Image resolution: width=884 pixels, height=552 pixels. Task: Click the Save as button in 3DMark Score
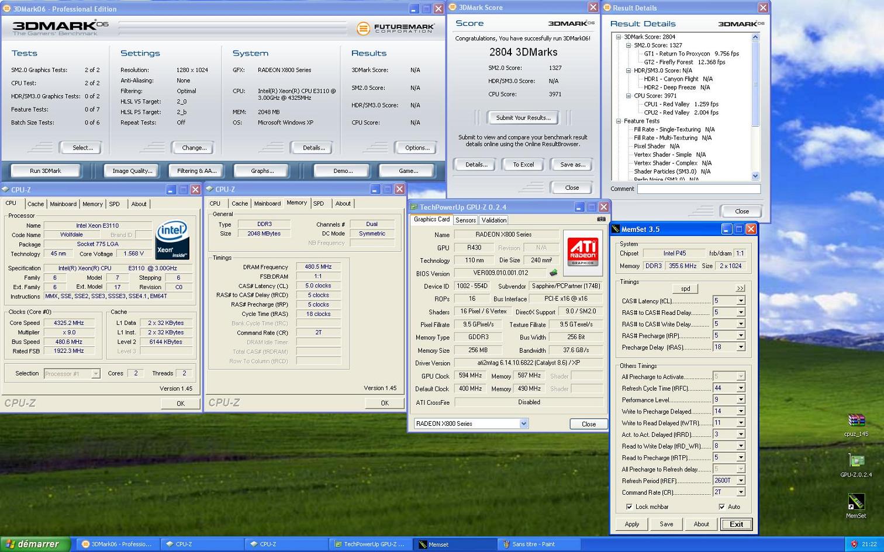coord(572,164)
